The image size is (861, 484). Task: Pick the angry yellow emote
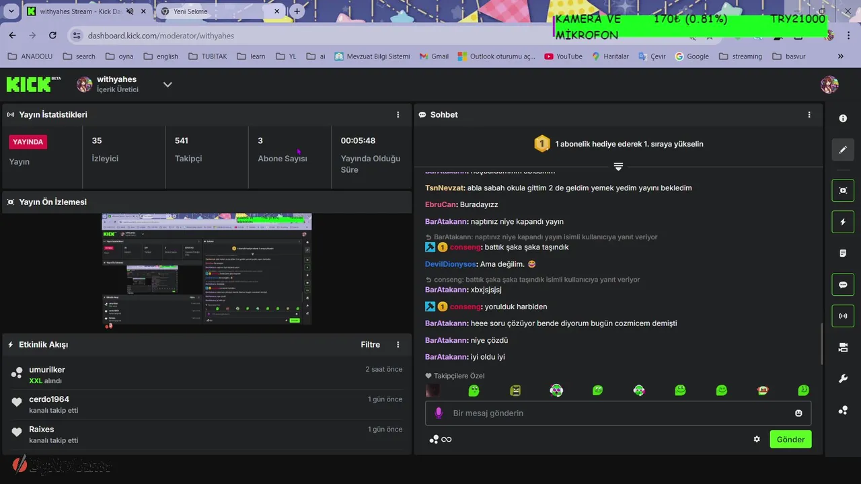coord(515,390)
